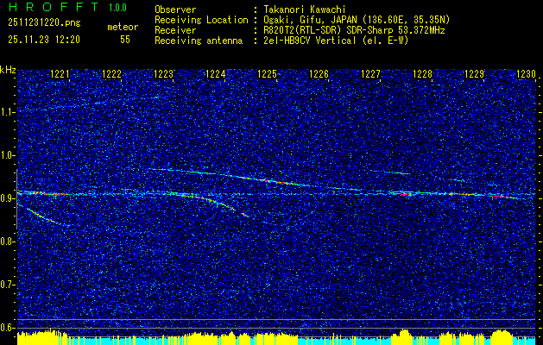Click the 0.7 kHz axis value
This screenshot has width=543, height=345.
(8, 285)
